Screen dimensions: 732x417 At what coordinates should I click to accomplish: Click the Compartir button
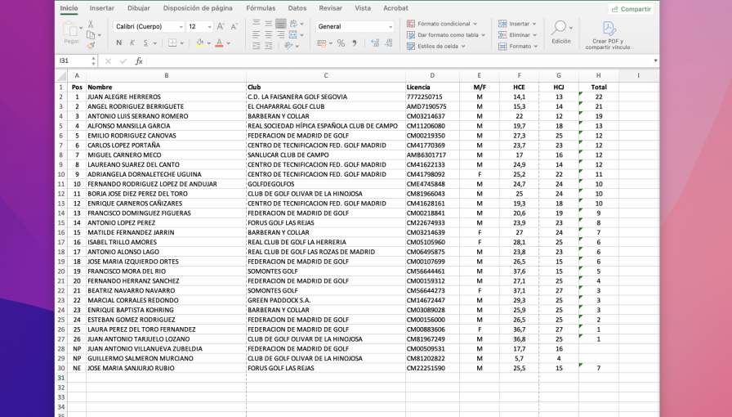(631, 9)
